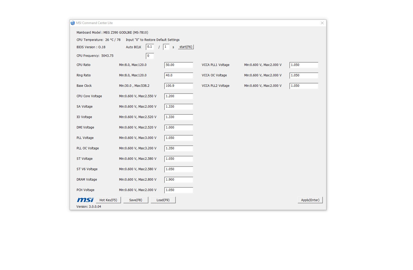Image resolution: width=413 pixels, height=270 pixels.
Task: Click the Input "0" to Restore Default Settings text
Action: (153, 40)
